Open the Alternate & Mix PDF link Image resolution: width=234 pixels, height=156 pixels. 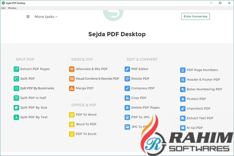click(92, 69)
